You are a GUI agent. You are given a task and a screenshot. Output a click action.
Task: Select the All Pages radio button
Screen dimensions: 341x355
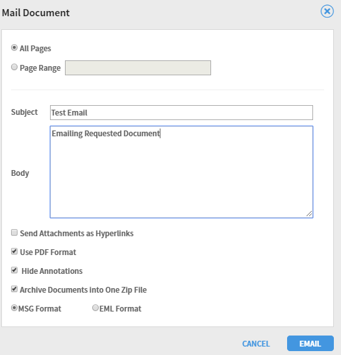click(14, 47)
